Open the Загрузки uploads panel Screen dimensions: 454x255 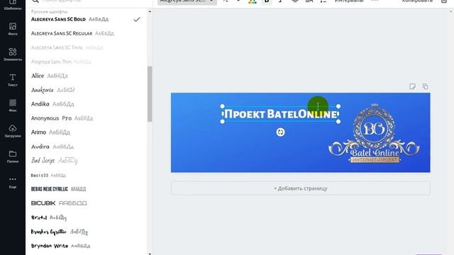[x=13, y=131]
